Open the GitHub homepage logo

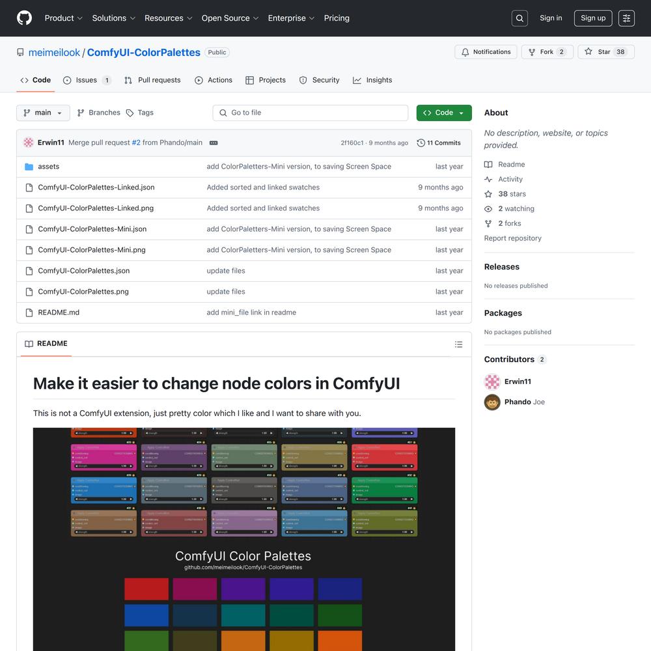[x=24, y=18]
